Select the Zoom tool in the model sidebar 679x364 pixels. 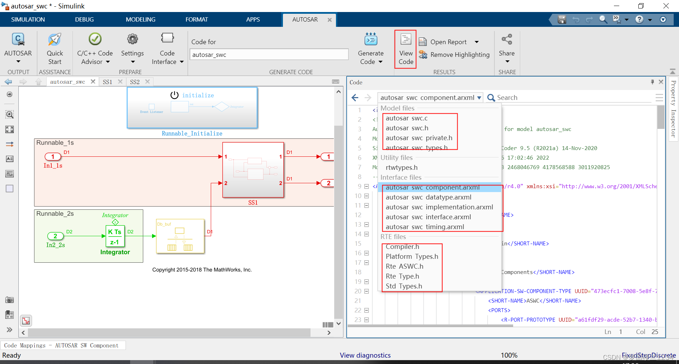[x=10, y=114]
